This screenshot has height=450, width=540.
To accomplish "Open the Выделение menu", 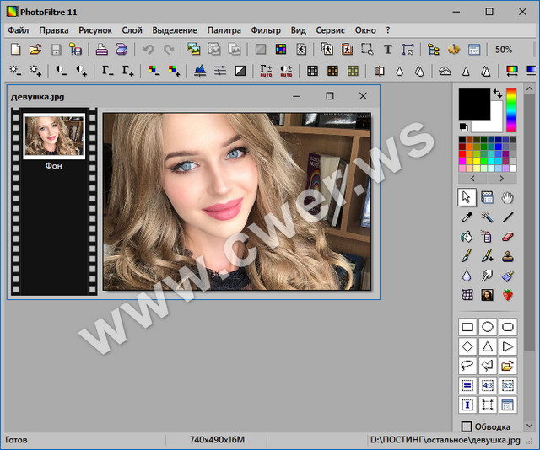I will 175,30.
